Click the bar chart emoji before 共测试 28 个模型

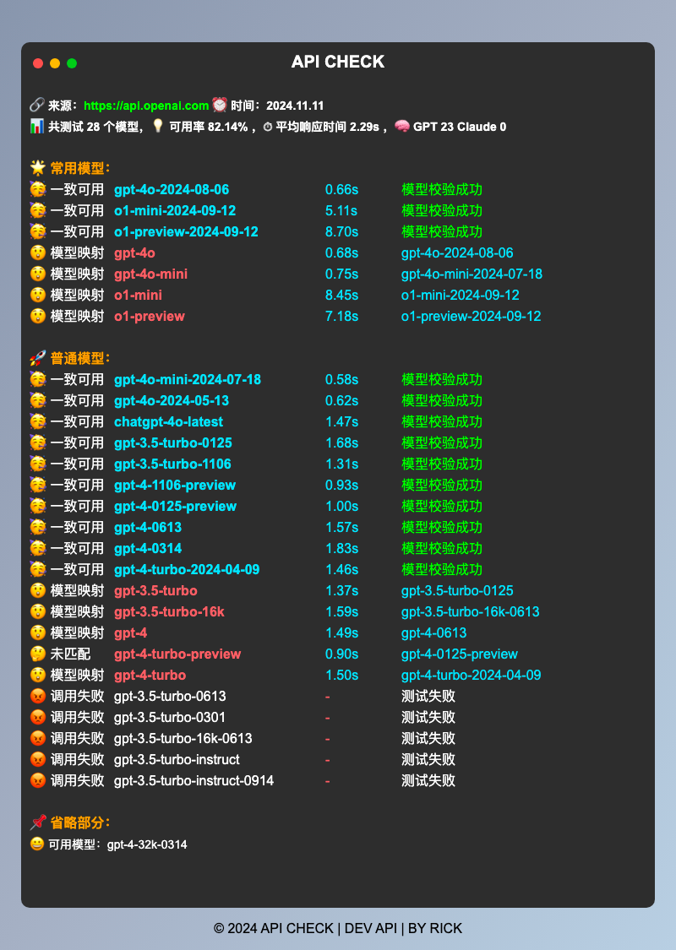pyautogui.click(x=37, y=126)
